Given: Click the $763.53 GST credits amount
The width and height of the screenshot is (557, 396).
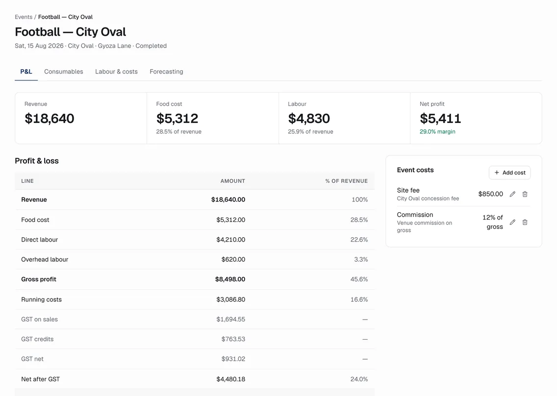Looking at the screenshot, I should pyautogui.click(x=233, y=339).
